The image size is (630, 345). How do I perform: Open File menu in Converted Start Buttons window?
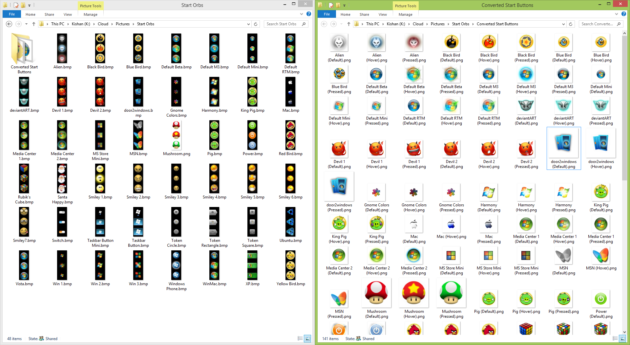327,14
